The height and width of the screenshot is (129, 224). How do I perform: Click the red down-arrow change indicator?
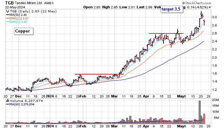[210, 7]
